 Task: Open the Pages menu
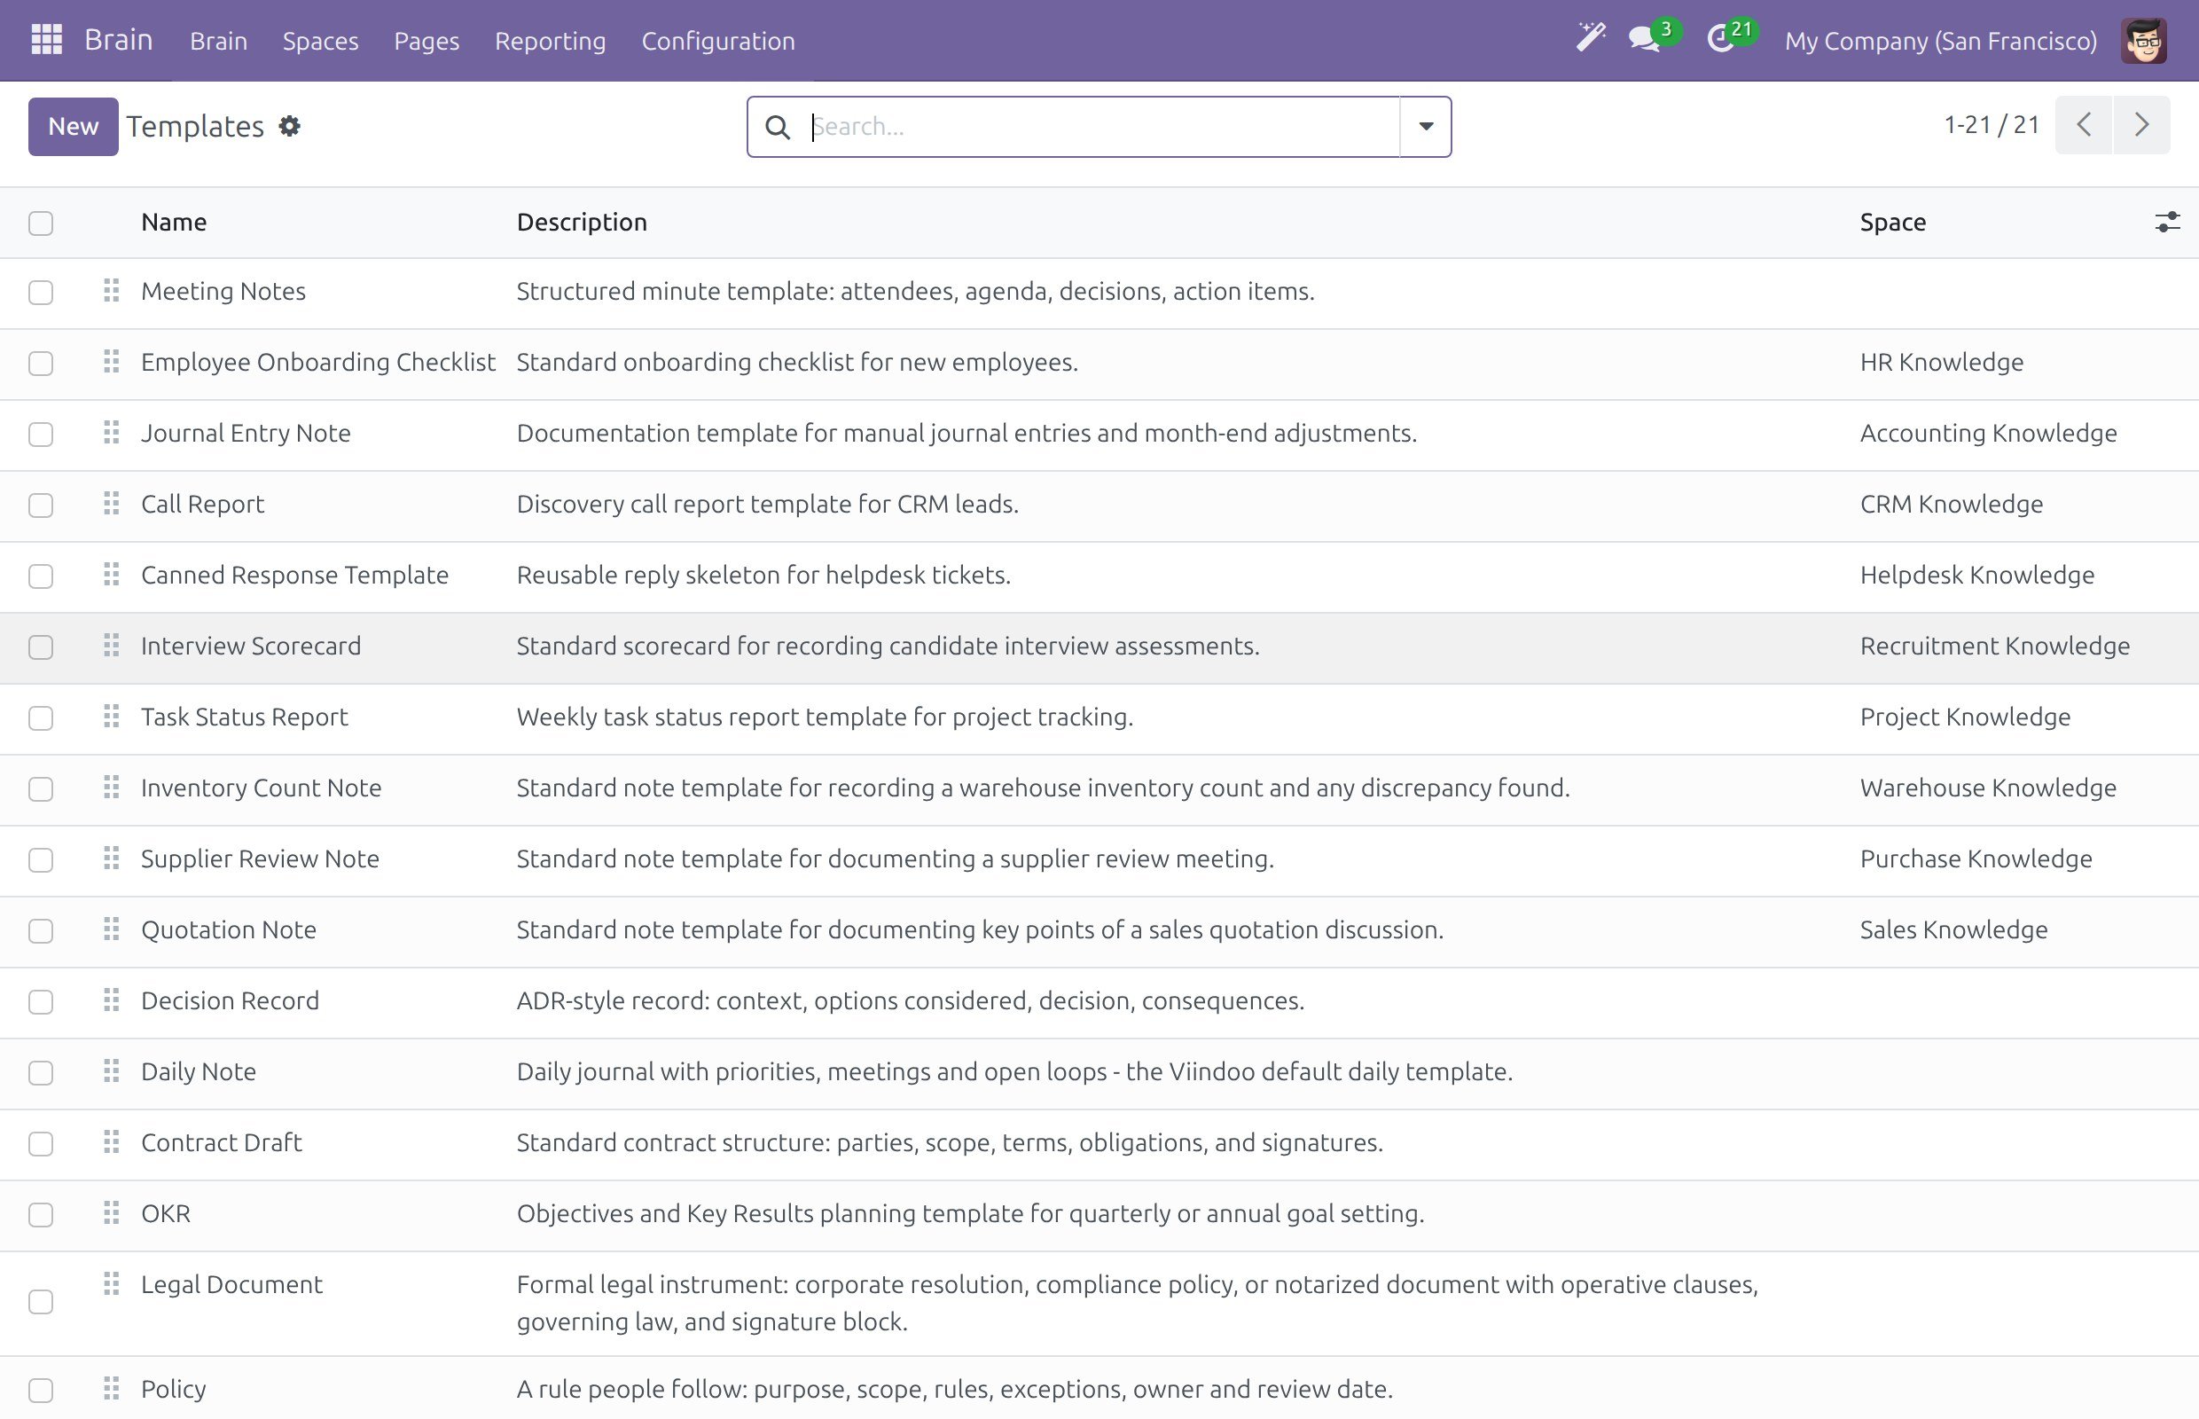click(426, 41)
